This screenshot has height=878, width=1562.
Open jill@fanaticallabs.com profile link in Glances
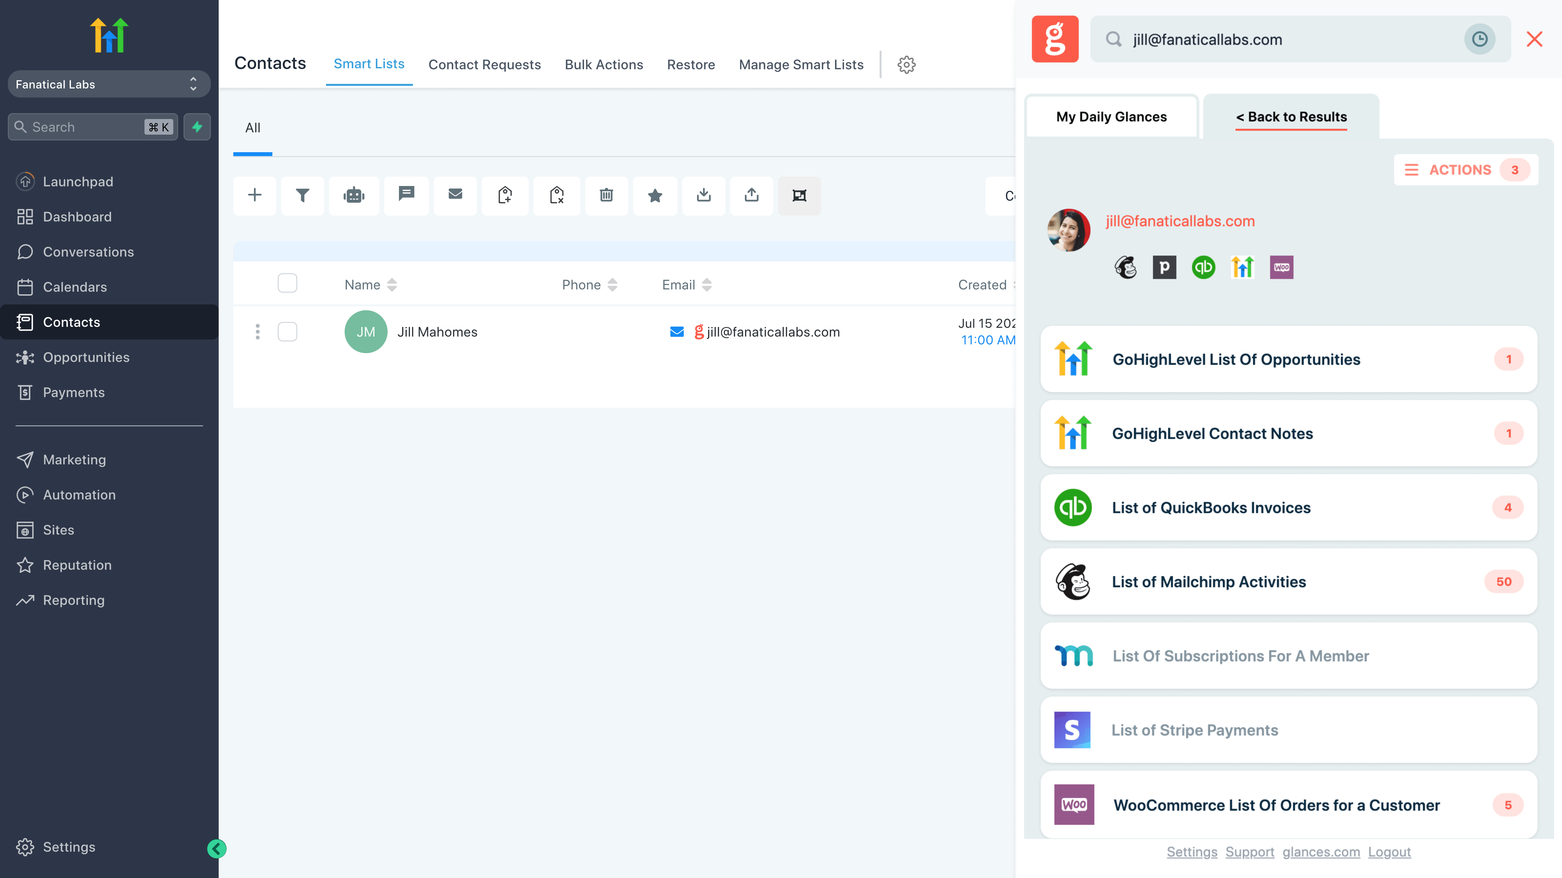[x=1180, y=221]
